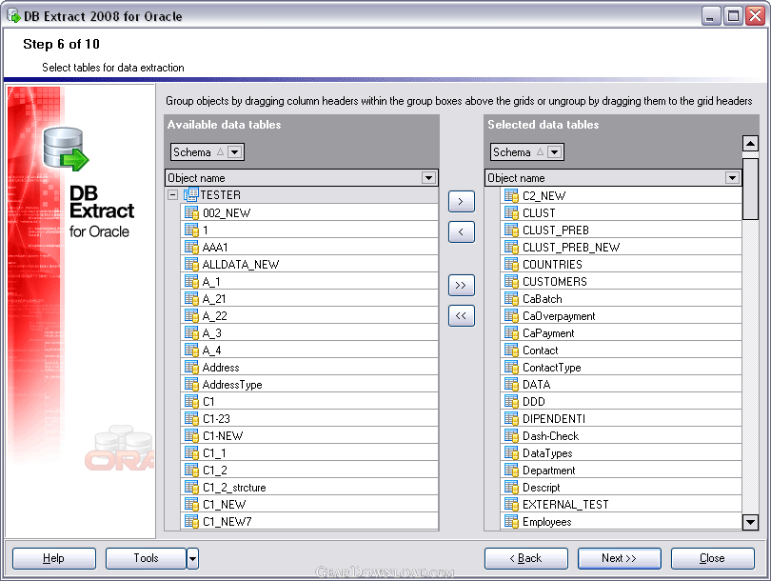The image size is (771, 581).
Task: Remove all tables with double left arrow
Action: click(x=462, y=316)
